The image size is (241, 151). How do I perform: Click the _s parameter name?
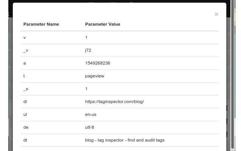coord(25,89)
